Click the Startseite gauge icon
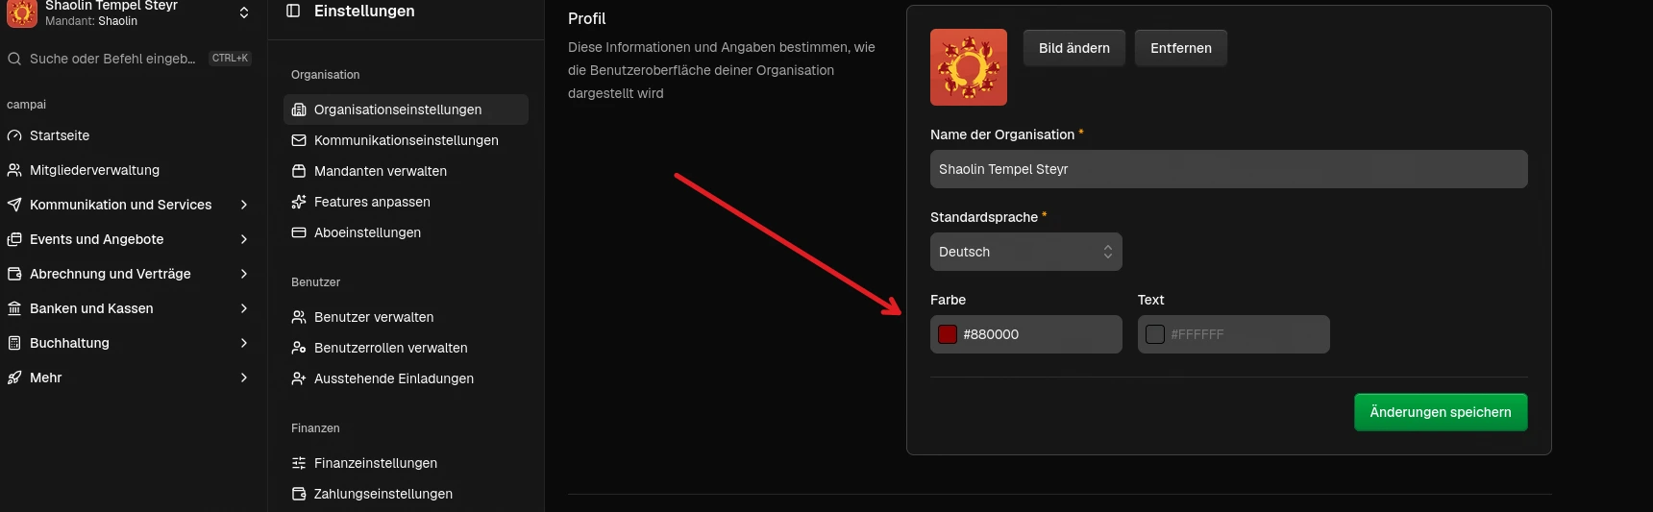Screen dimensions: 1653x512 pos(14,135)
